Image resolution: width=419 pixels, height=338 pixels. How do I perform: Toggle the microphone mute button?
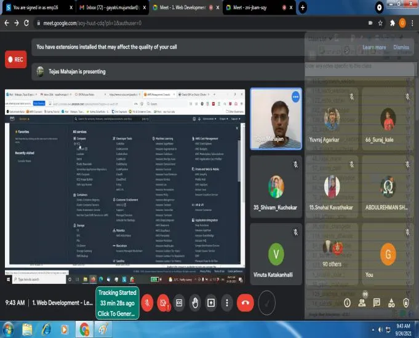[147, 303]
